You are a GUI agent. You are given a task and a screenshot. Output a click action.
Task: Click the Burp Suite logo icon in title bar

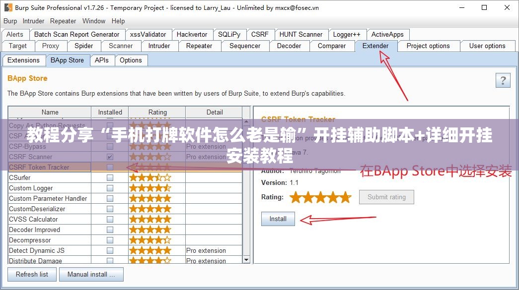tap(8, 7)
